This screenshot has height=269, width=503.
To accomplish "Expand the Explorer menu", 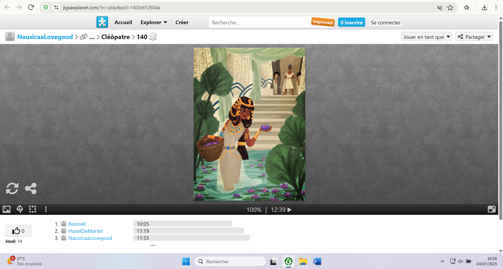I will point(154,22).
